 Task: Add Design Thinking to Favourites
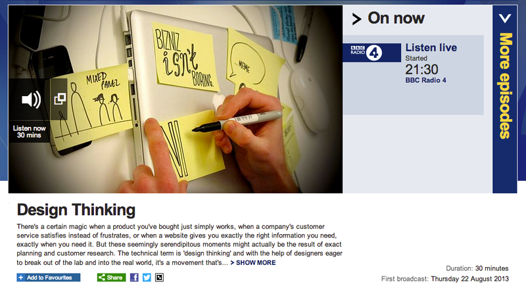[x=48, y=278]
